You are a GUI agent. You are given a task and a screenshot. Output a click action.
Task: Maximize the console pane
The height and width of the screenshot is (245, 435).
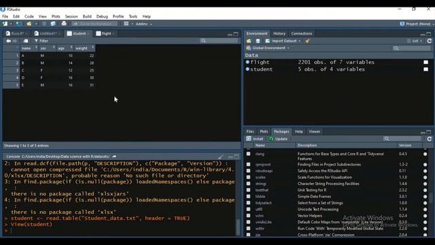236,157
